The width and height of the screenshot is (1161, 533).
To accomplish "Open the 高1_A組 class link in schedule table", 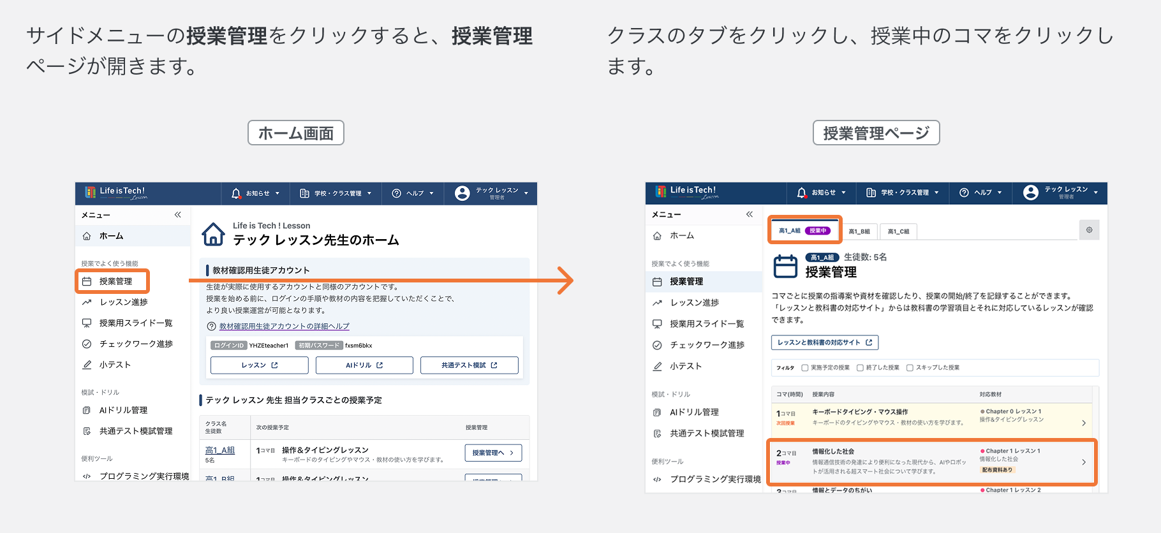I will 220,450.
